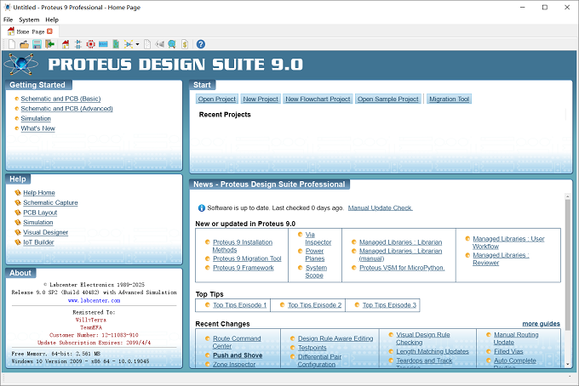Click the New Project button in Start

click(261, 99)
